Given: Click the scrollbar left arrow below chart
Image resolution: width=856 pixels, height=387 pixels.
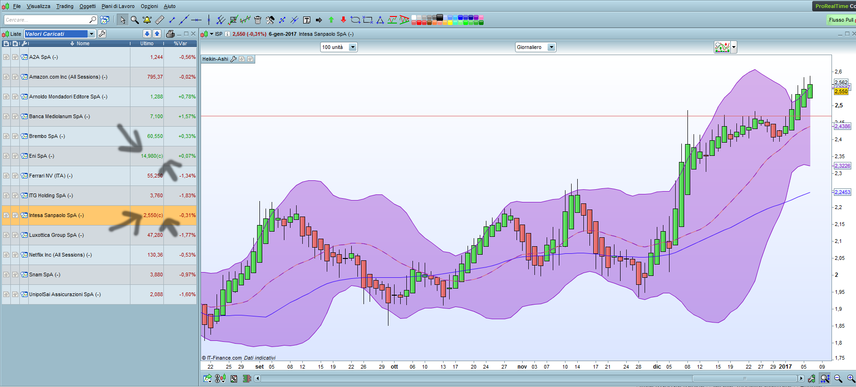Looking at the screenshot, I should click(x=258, y=379).
